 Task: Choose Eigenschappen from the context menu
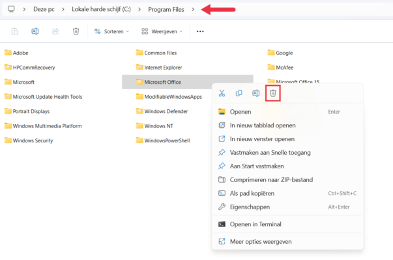click(249, 207)
